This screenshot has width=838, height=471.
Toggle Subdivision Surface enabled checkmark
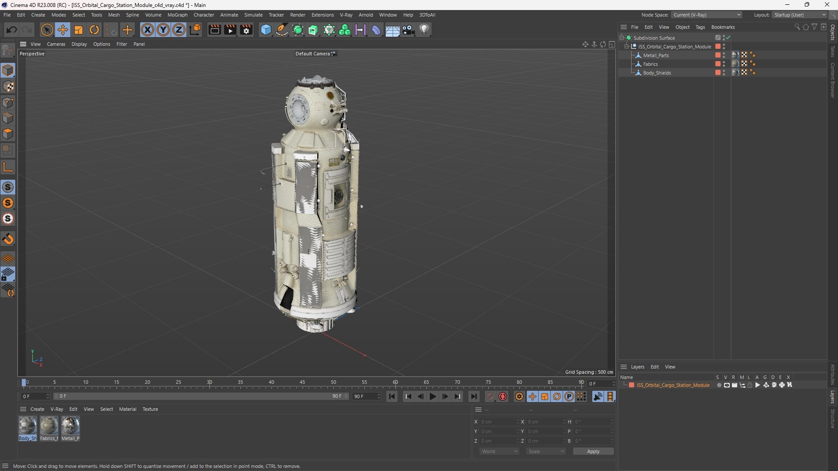click(728, 38)
